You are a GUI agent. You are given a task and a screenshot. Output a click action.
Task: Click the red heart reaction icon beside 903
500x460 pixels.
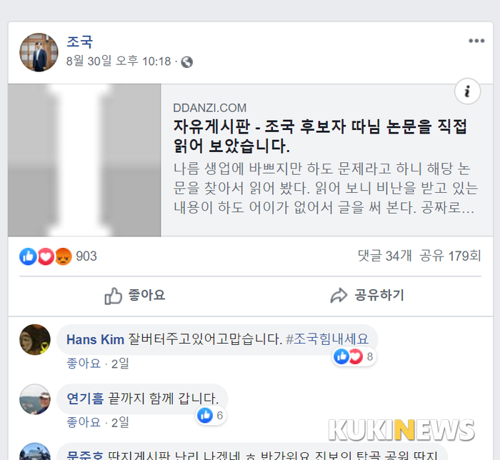(46, 256)
